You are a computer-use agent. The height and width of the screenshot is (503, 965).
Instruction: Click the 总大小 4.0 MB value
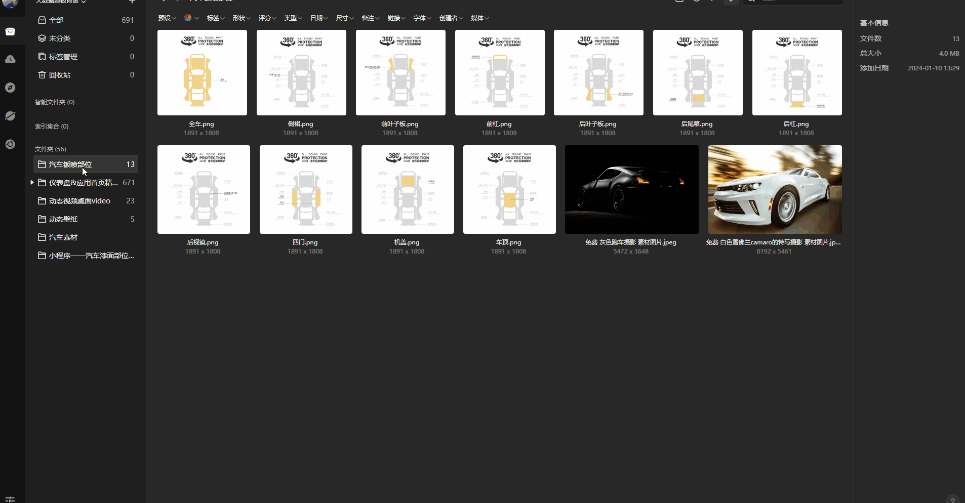pyautogui.click(x=949, y=54)
